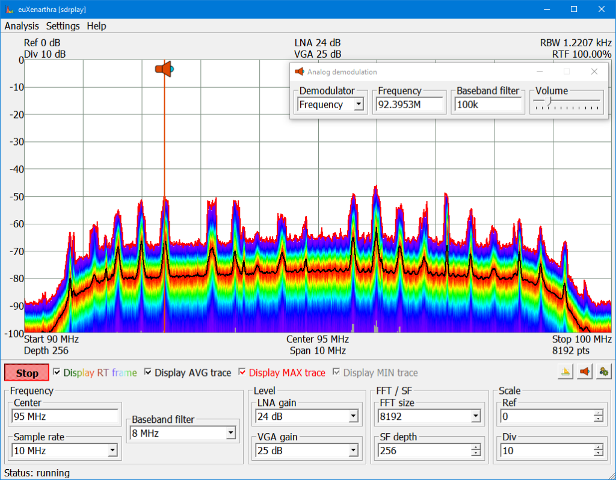This screenshot has width=616, height=480.
Task: Click the Ref value field
Action: (547, 416)
